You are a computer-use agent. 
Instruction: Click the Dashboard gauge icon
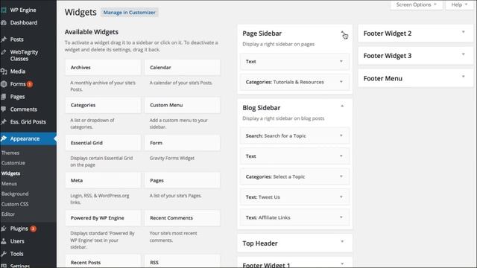4,23
